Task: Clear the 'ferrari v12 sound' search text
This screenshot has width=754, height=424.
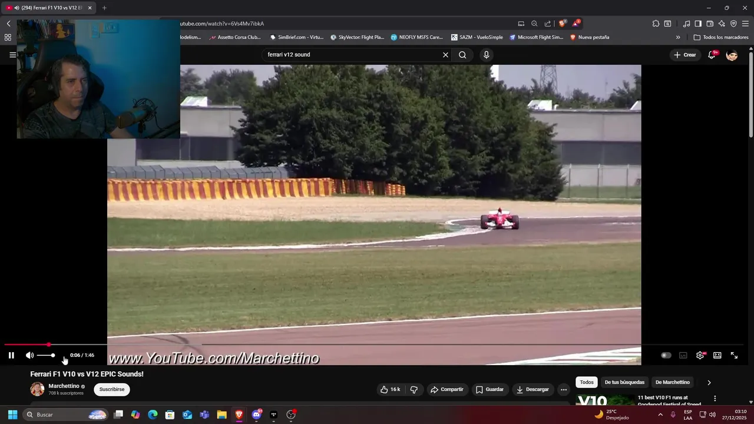Action: [x=445, y=55]
